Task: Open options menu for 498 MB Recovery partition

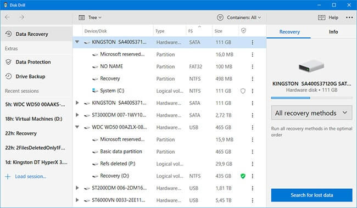Action: (x=253, y=78)
